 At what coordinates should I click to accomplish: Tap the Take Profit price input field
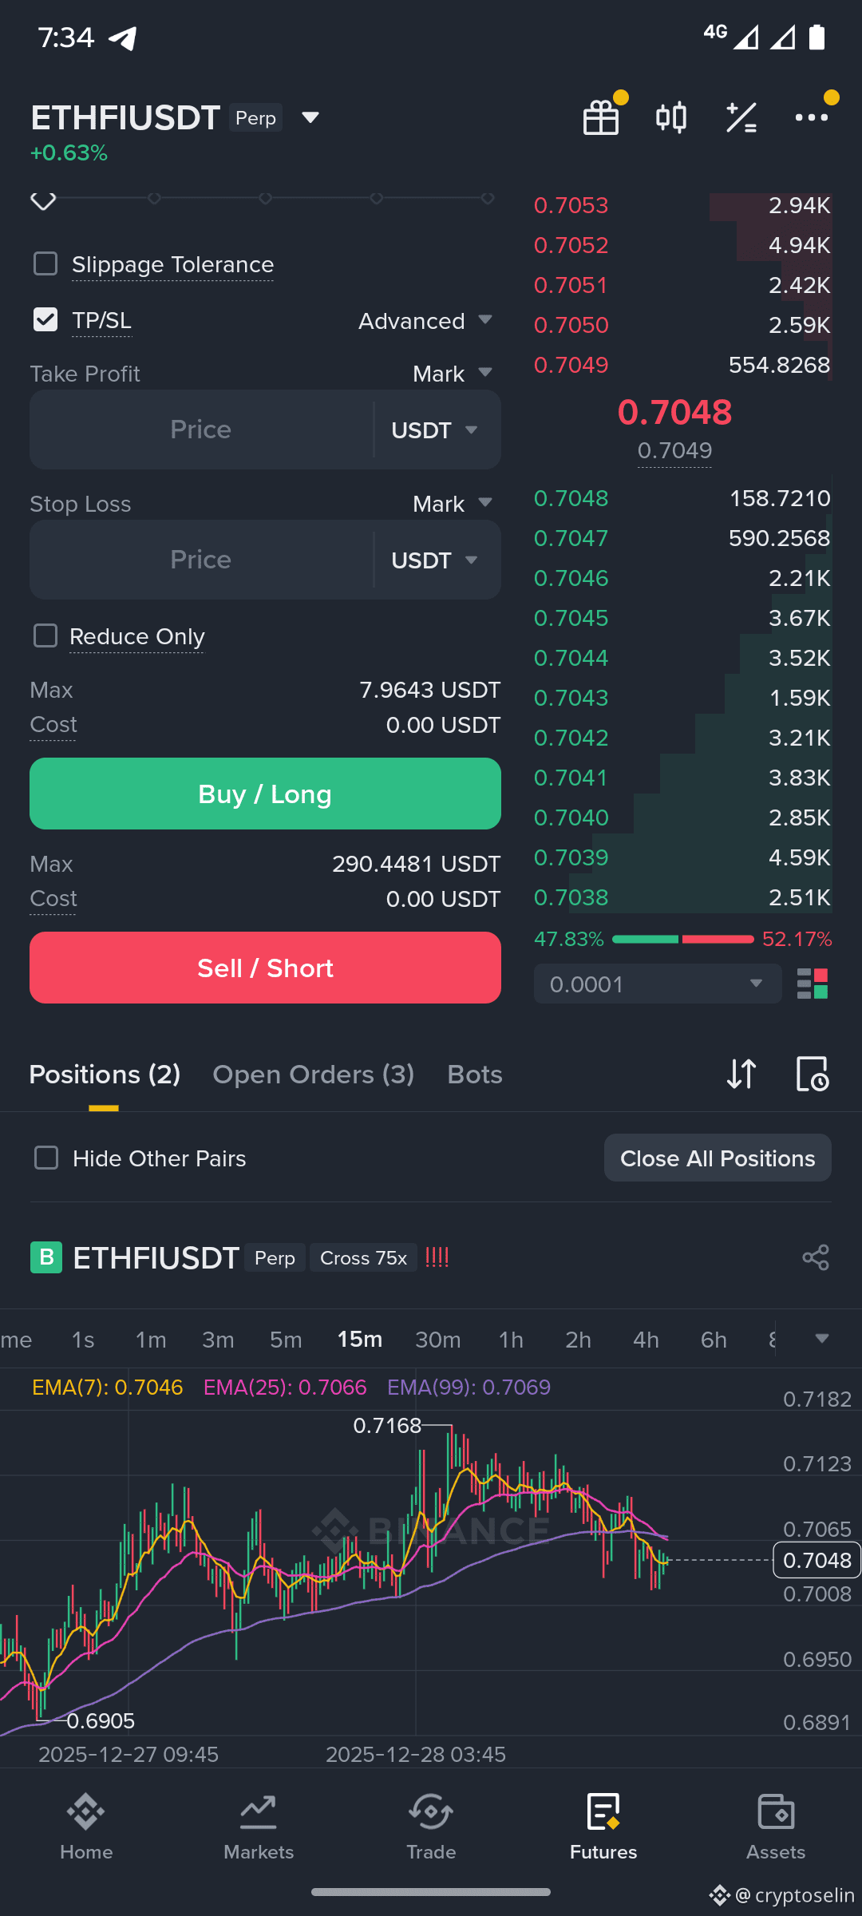click(x=201, y=430)
